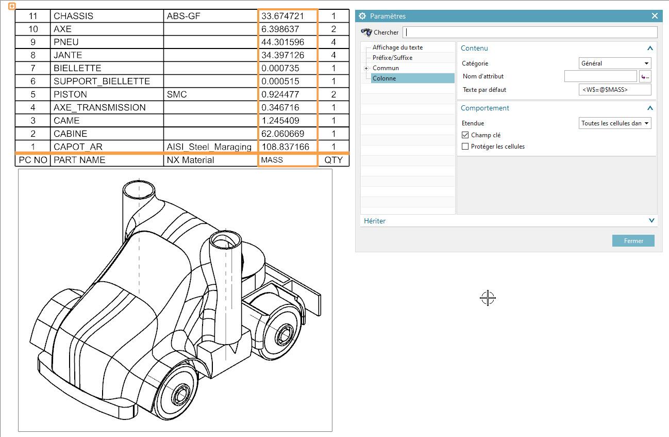
Task: Uncheck the Champ clé checkbox
Action: pos(465,135)
